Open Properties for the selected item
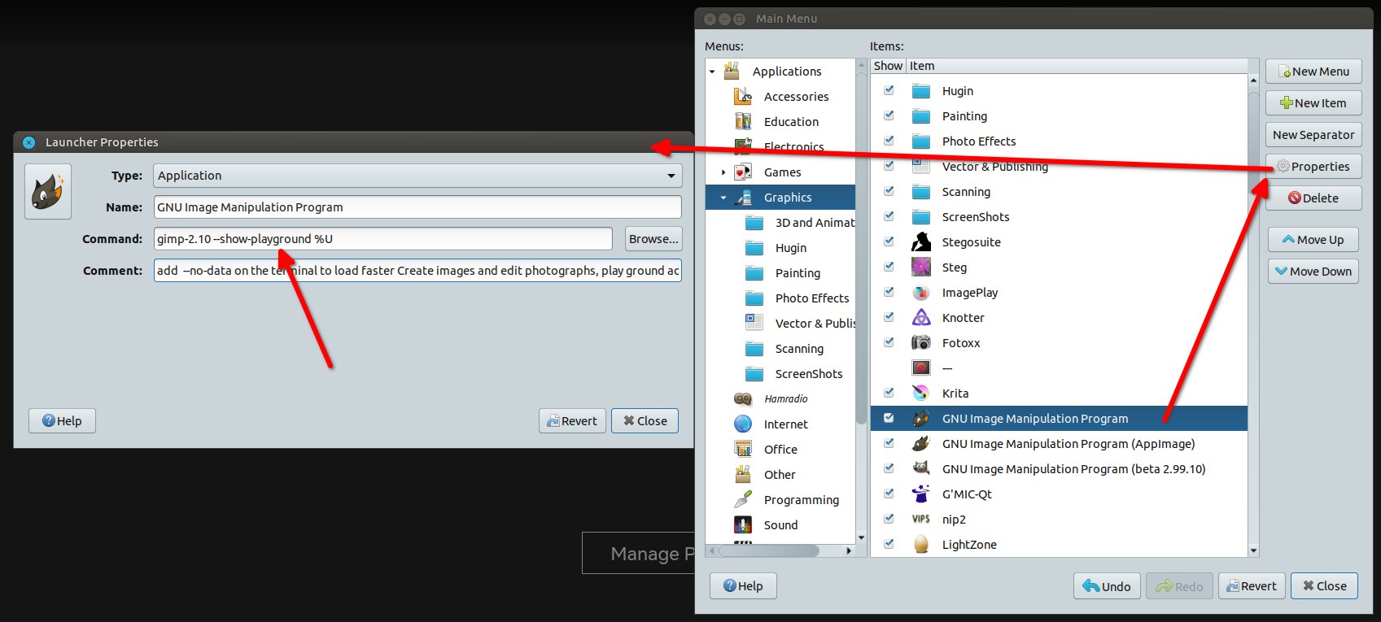 (x=1313, y=167)
